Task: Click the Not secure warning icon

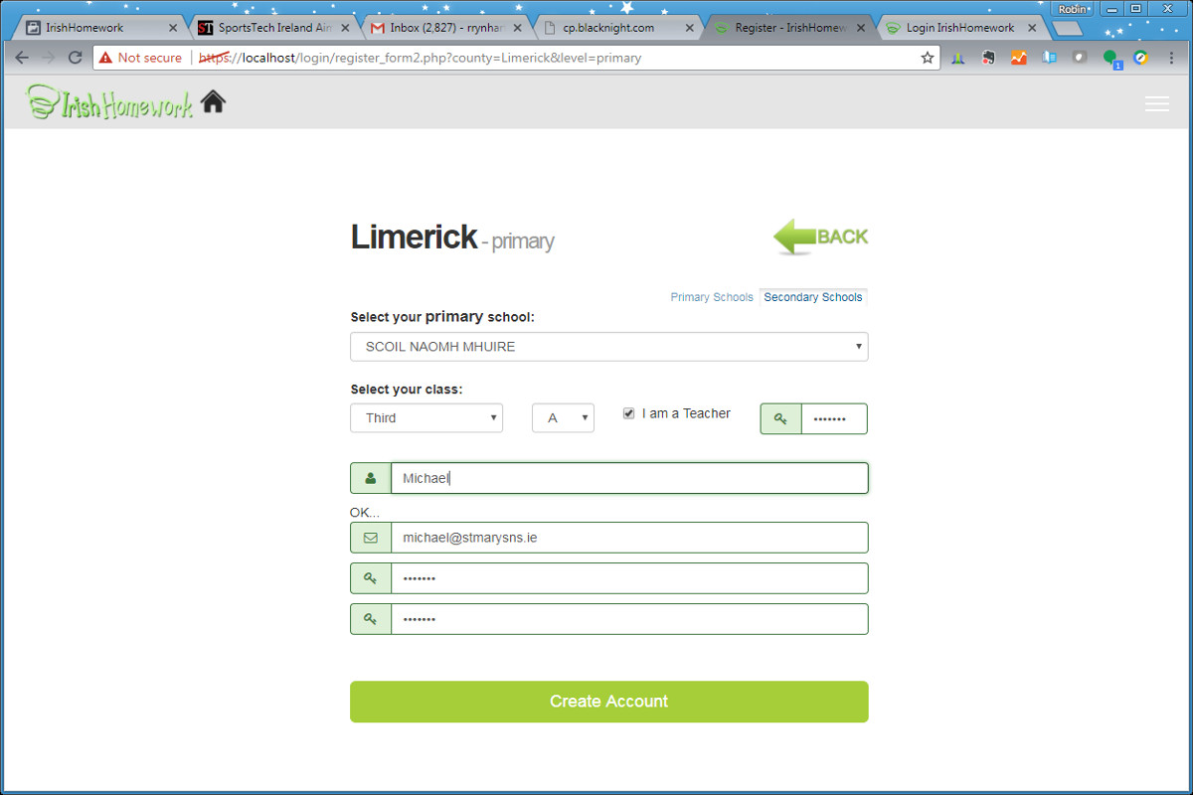Action: click(x=104, y=58)
